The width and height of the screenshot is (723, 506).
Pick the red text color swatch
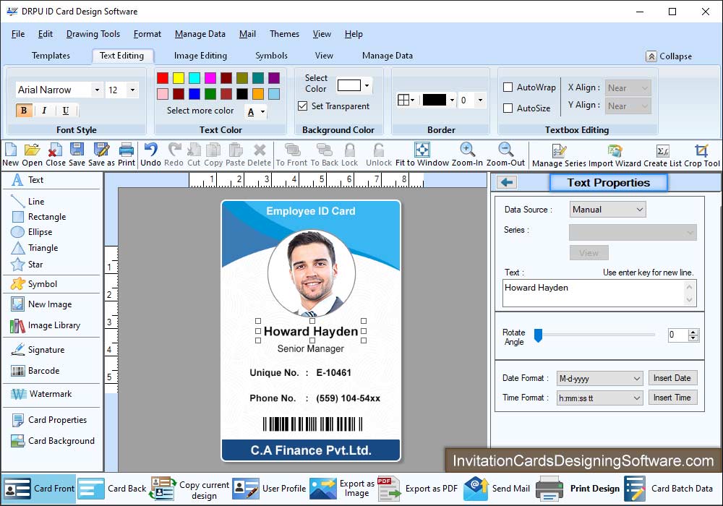[163, 78]
